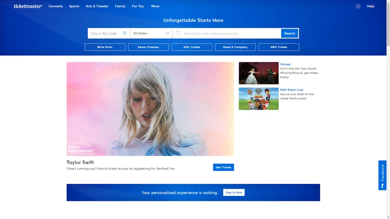Select the Billie Eilish quick link
Viewport: 390px width, 219px height.
(x=105, y=47)
